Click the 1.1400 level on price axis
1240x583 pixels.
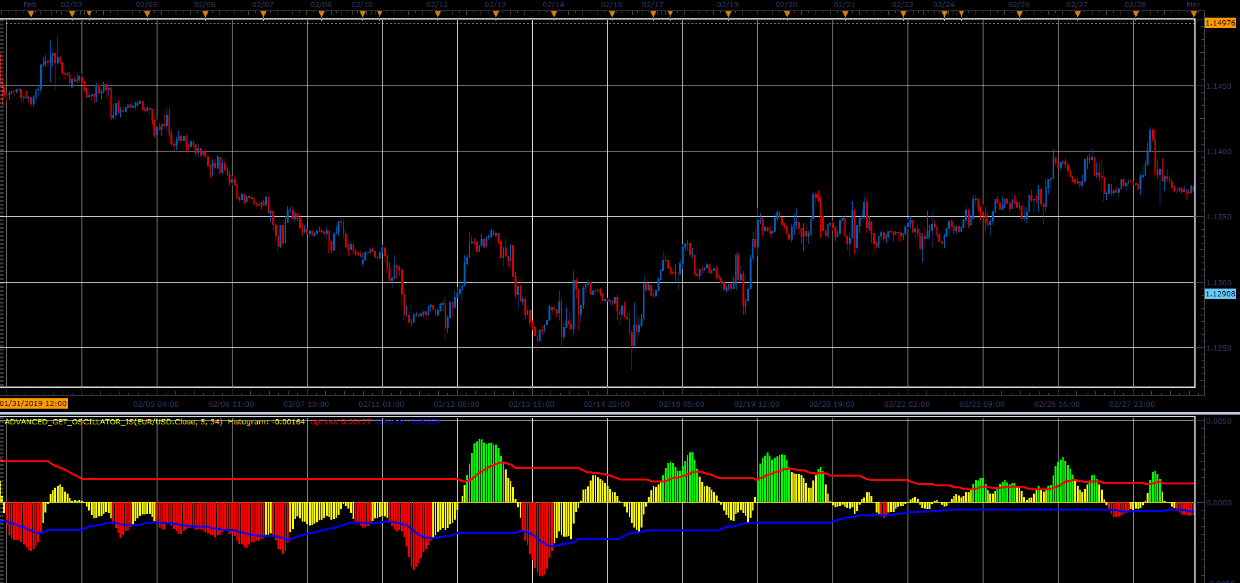1219,151
